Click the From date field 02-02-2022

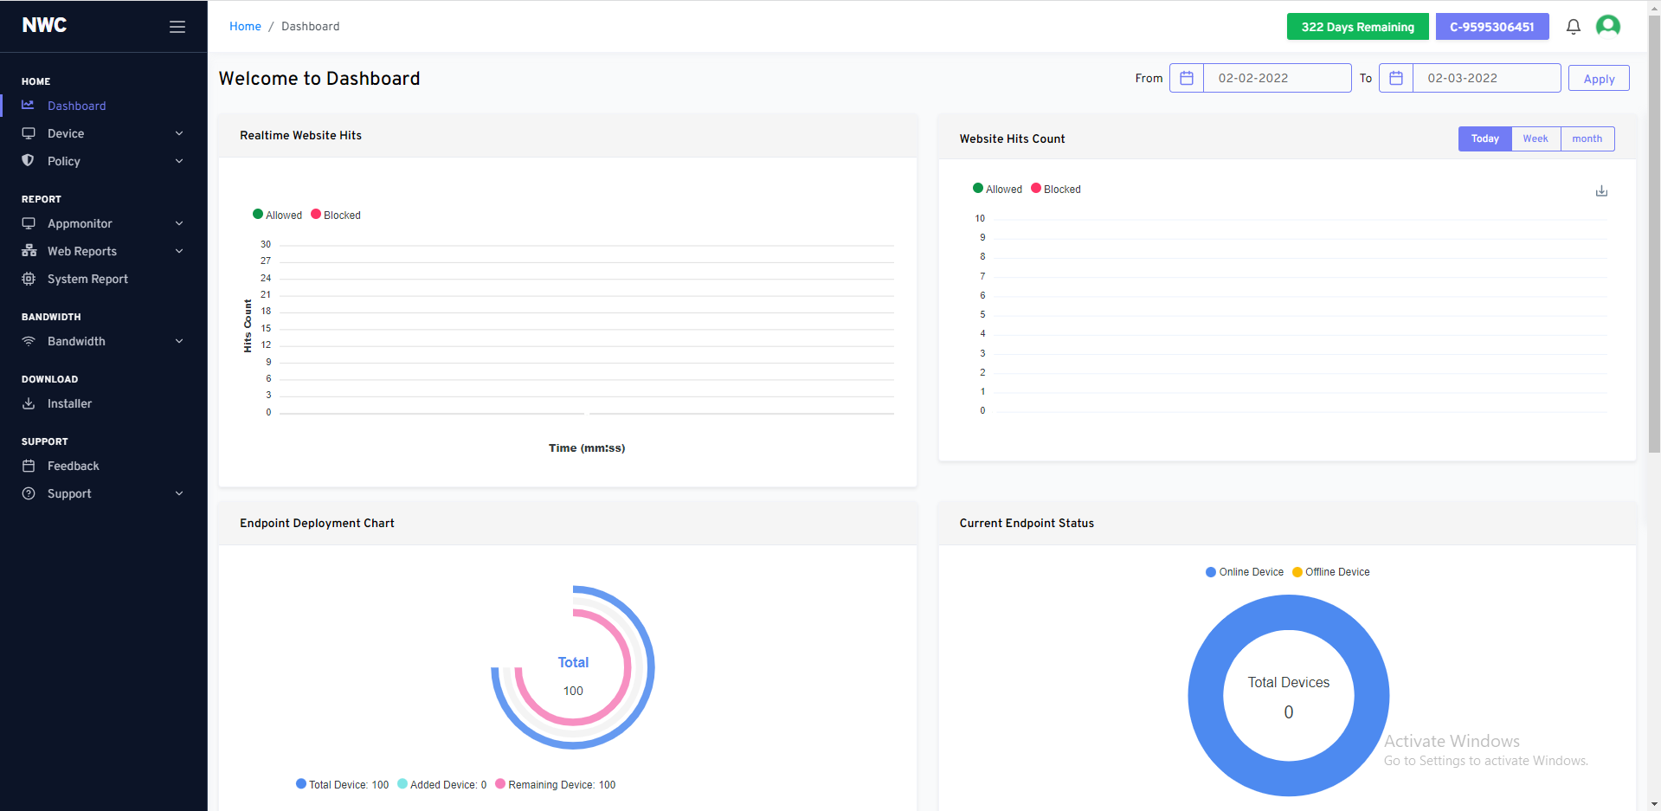pos(1277,78)
